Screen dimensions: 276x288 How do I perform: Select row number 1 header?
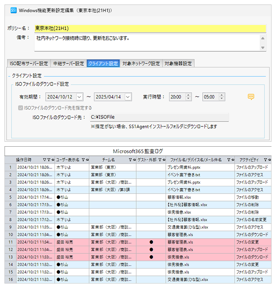10,167
